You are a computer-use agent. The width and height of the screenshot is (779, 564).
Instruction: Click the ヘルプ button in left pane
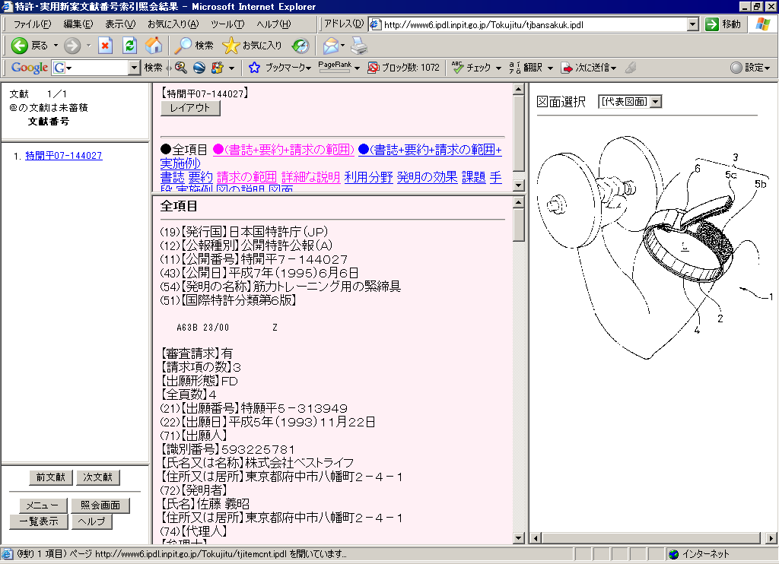(x=92, y=521)
